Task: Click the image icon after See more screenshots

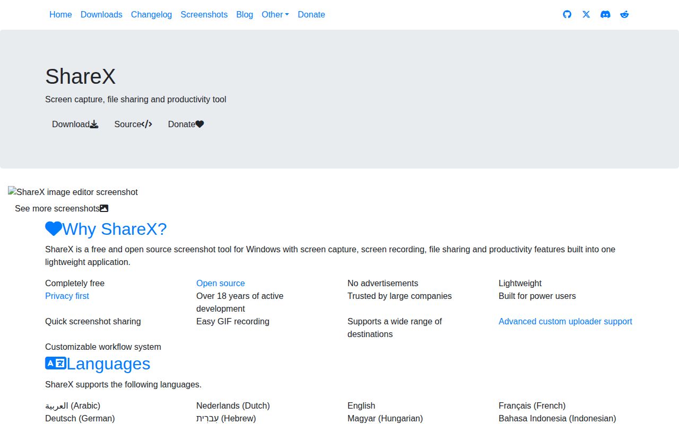Action: [104, 208]
